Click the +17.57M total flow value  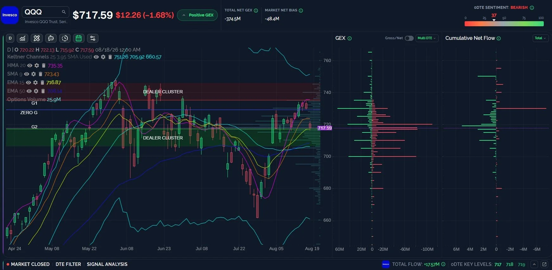tap(432, 264)
